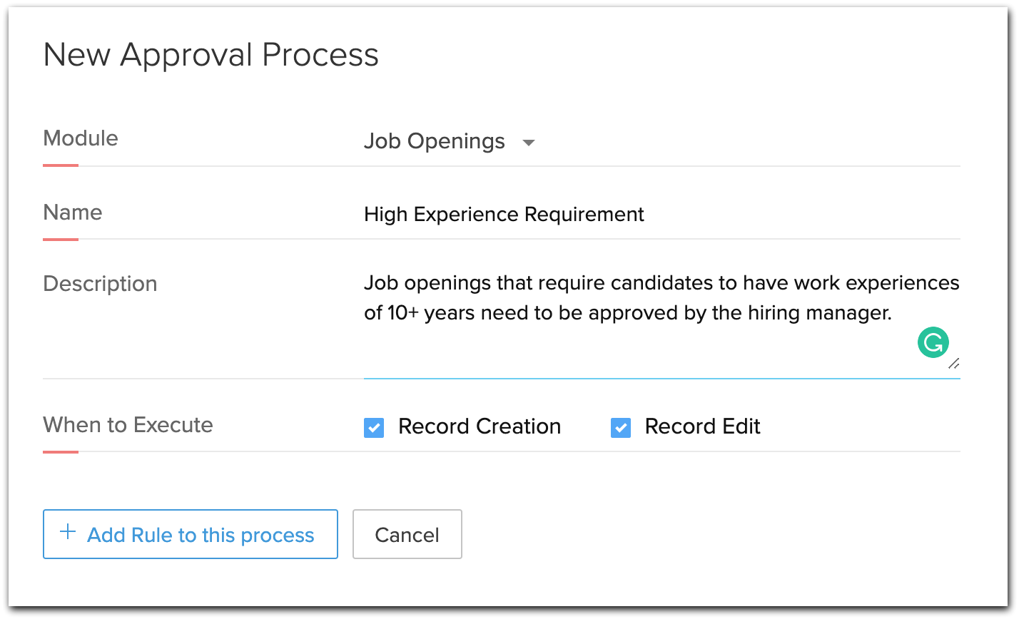Toggle the Record Edit checkbox

pyautogui.click(x=621, y=428)
